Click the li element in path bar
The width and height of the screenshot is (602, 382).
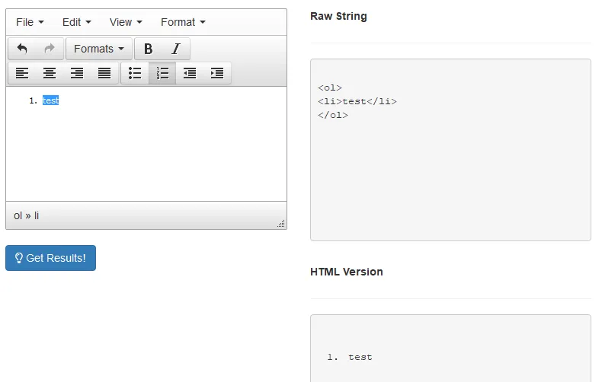tap(37, 215)
